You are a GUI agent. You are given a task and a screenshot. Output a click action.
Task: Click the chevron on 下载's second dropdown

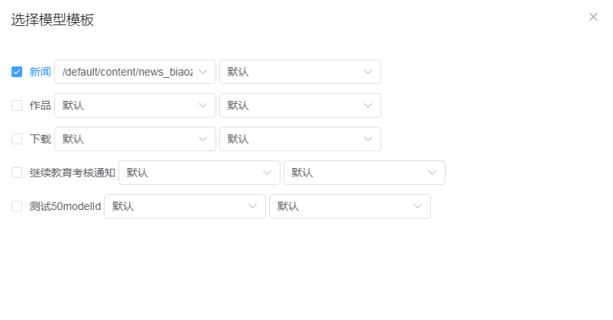point(368,139)
